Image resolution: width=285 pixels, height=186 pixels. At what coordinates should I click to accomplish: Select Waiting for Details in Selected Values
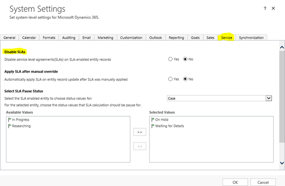pos(170,126)
